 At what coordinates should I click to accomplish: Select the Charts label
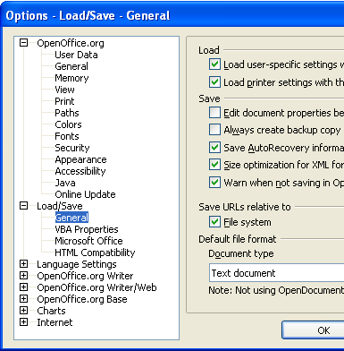coord(51,311)
